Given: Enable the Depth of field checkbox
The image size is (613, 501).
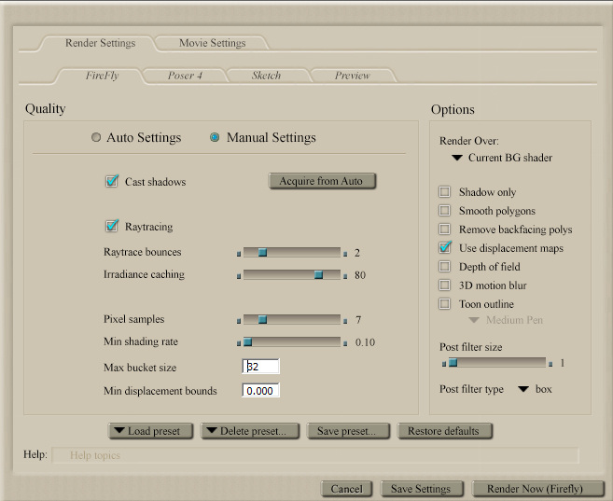Looking at the screenshot, I should [445, 267].
